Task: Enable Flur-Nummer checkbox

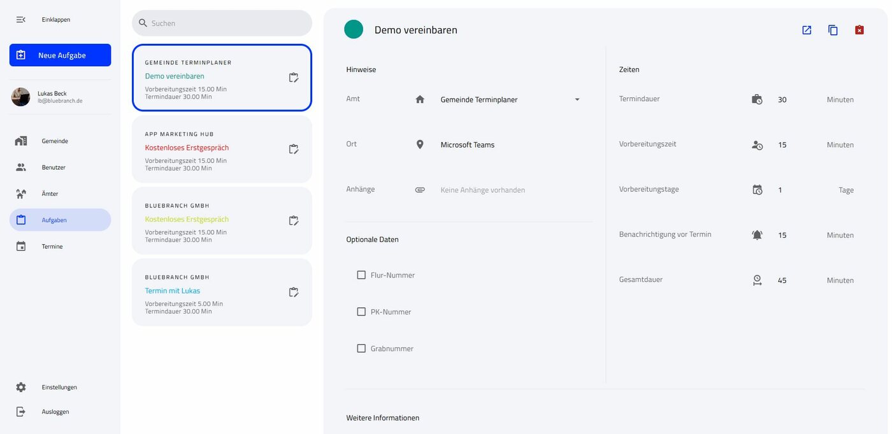Action: coord(361,275)
